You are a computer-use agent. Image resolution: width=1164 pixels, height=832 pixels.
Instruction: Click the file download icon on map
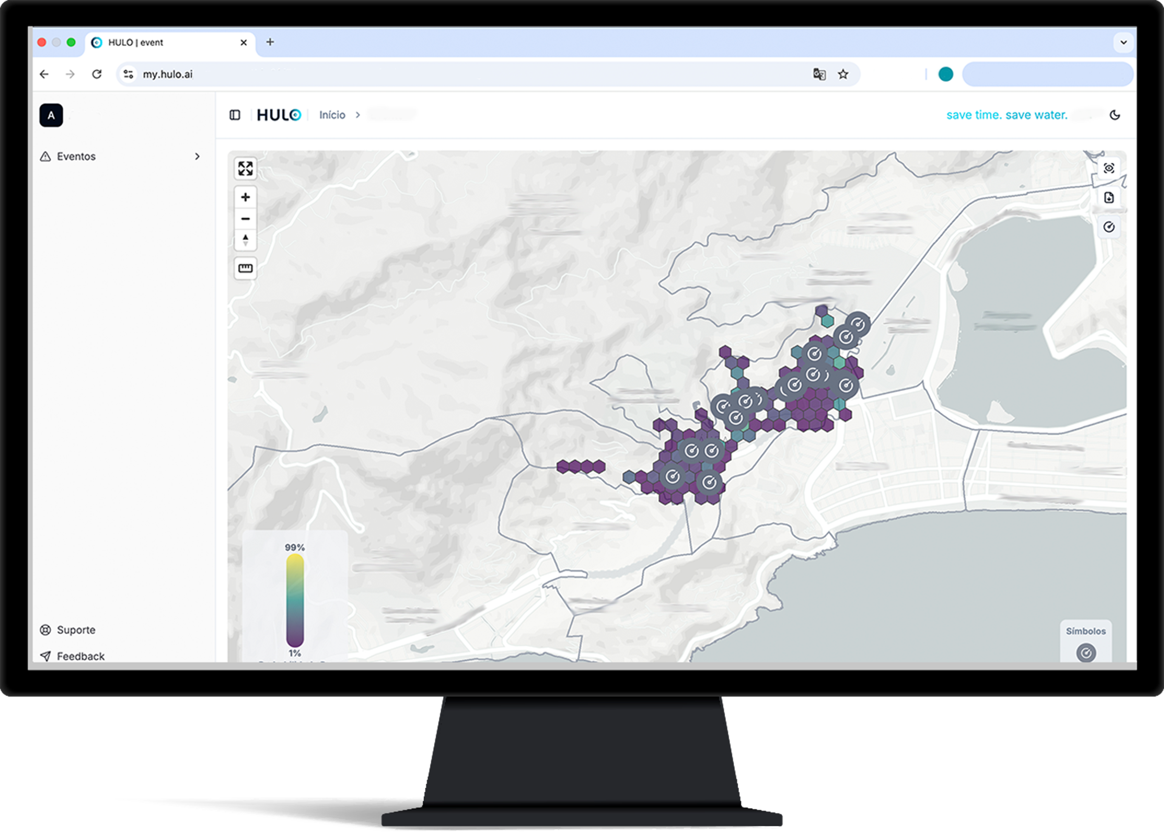(1109, 198)
